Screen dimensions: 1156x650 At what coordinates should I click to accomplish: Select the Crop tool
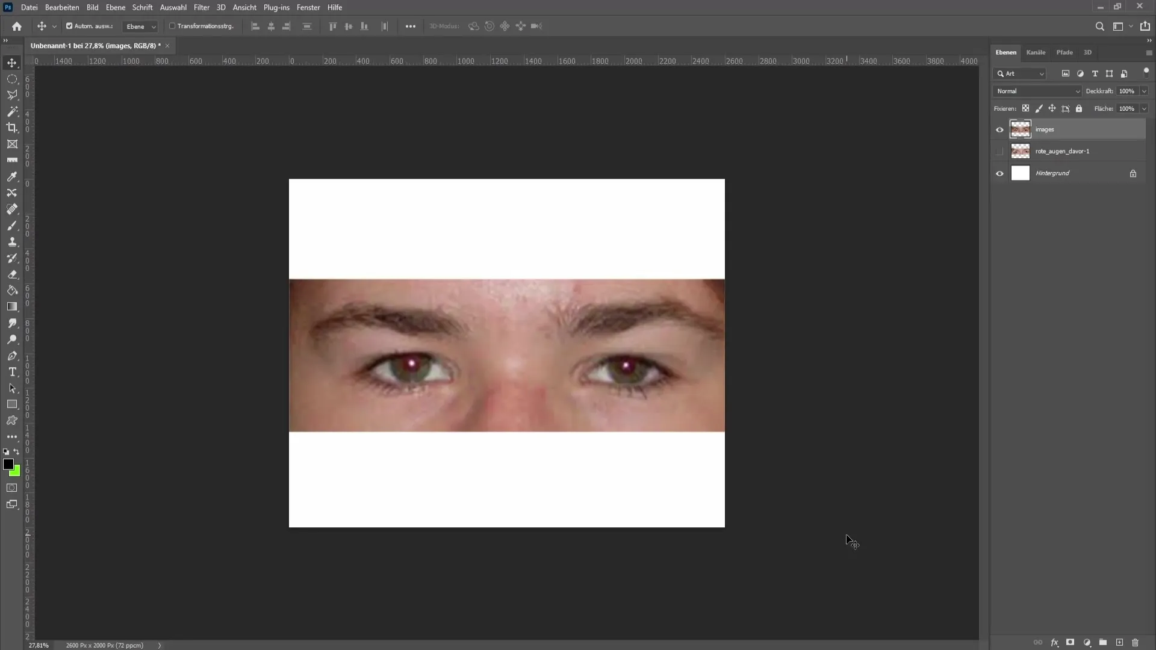[x=12, y=128]
